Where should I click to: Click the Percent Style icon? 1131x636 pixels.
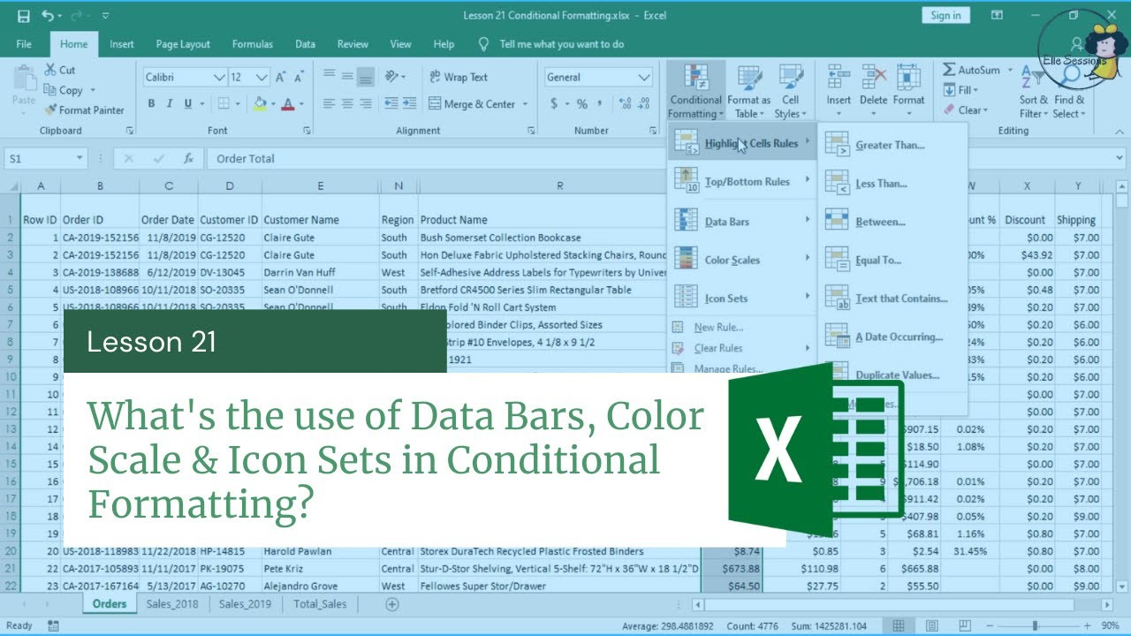pyautogui.click(x=582, y=104)
